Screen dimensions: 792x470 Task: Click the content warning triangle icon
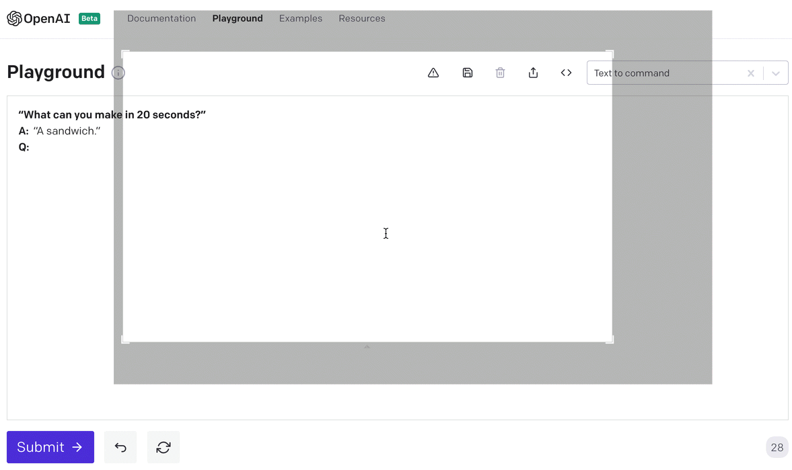pyautogui.click(x=433, y=73)
